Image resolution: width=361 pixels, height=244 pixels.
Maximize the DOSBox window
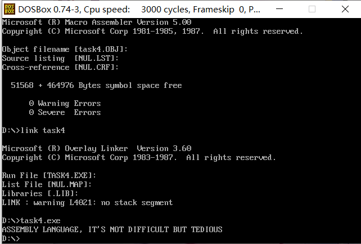pos(312,9)
